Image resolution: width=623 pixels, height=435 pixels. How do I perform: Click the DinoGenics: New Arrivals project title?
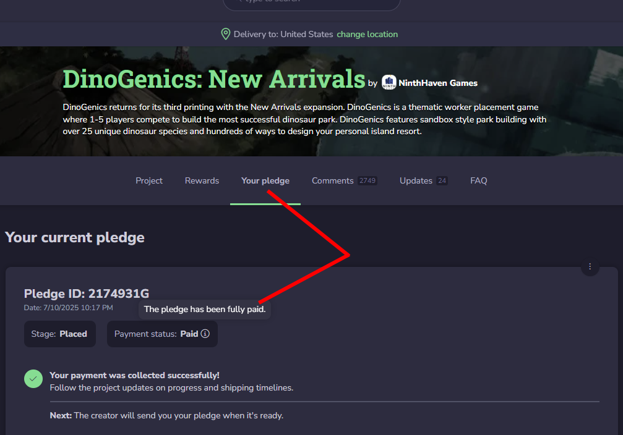coord(213,78)
